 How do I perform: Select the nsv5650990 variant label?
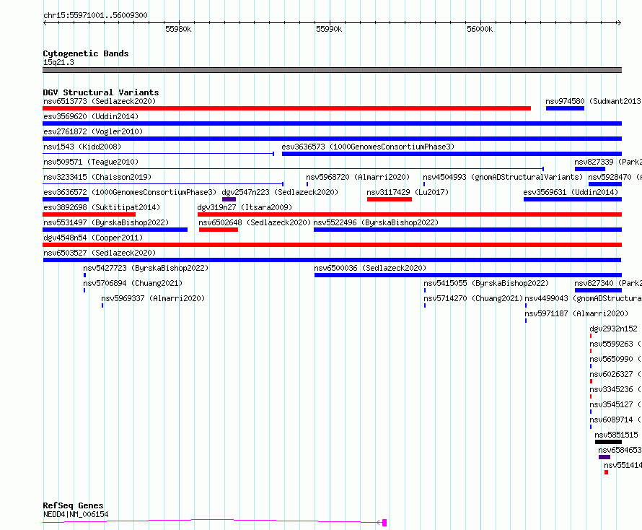615,359
